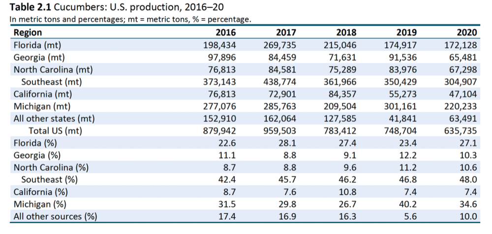The height and width of the screenshot is (234, 492).
Task: Click North Carolina percent 2017 value '8.8'
Action: click(290, 168)
